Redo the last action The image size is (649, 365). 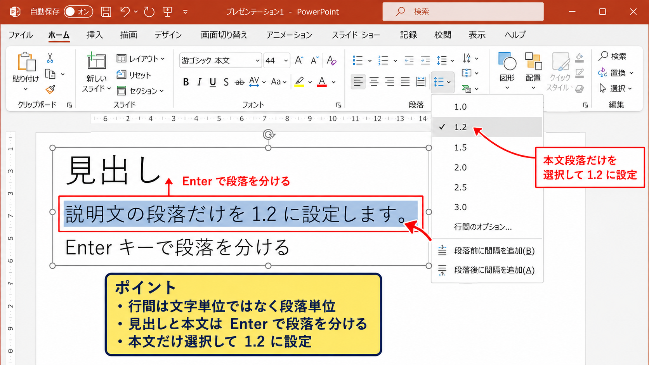[x=149, y=12]
